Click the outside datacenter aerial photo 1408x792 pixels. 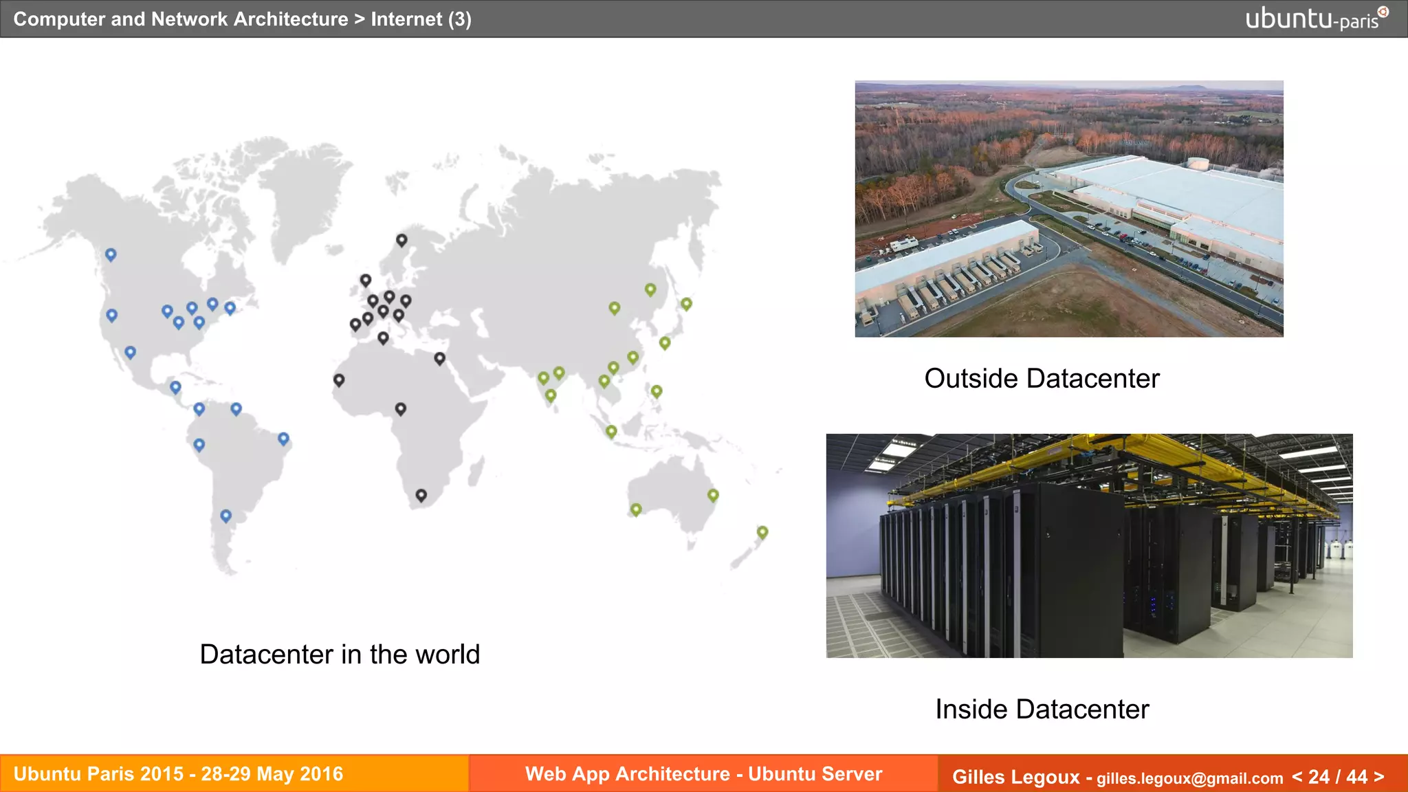1068,208
